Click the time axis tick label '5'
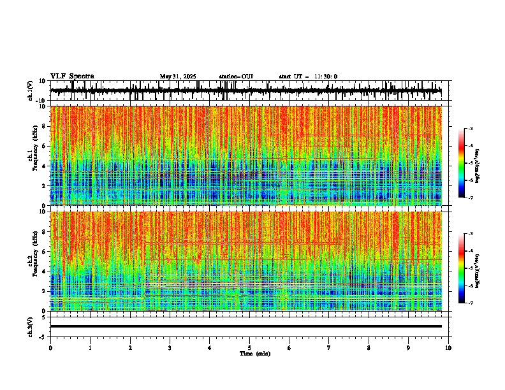 [249, 348]
